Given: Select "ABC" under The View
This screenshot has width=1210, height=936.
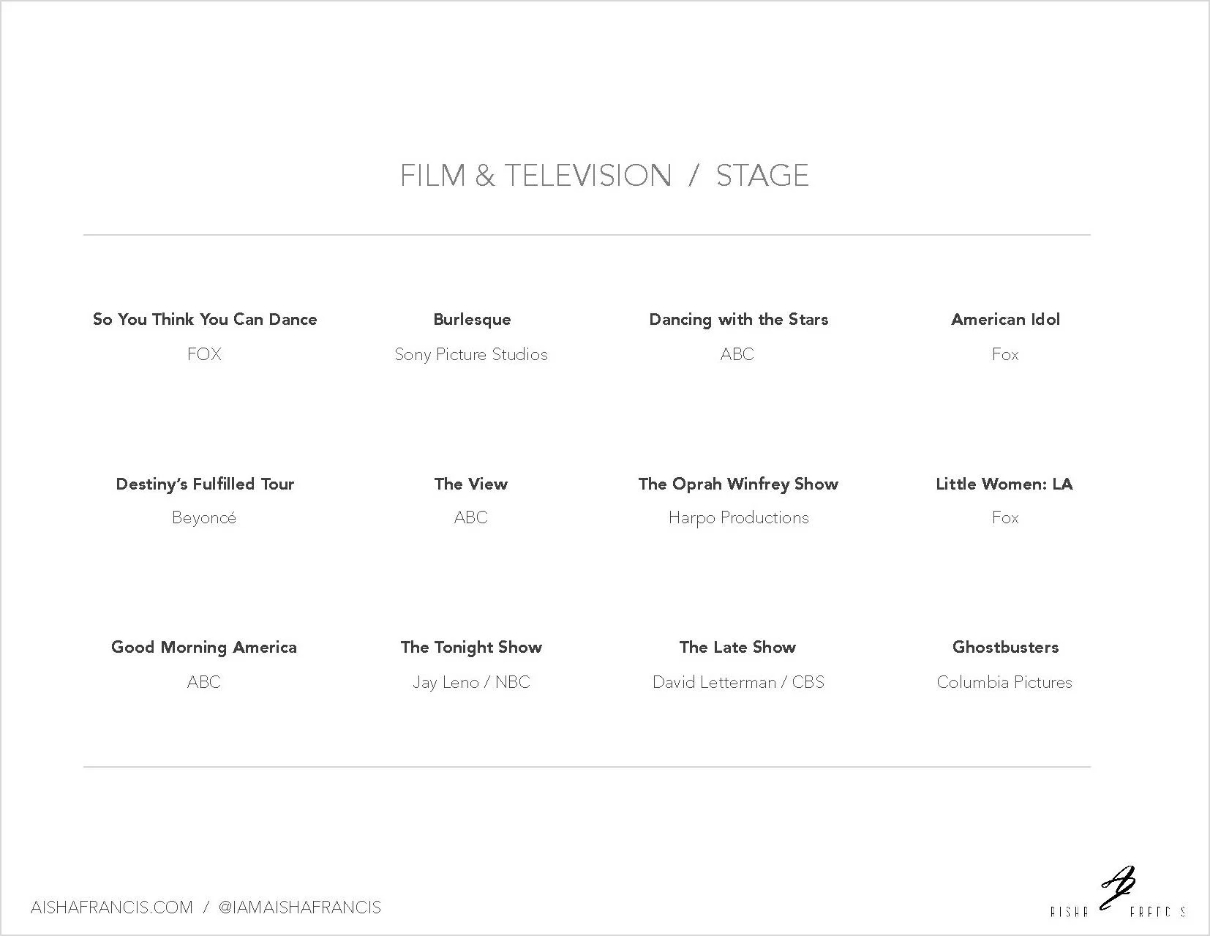Looking at the screenshot, I should point(471,517).
